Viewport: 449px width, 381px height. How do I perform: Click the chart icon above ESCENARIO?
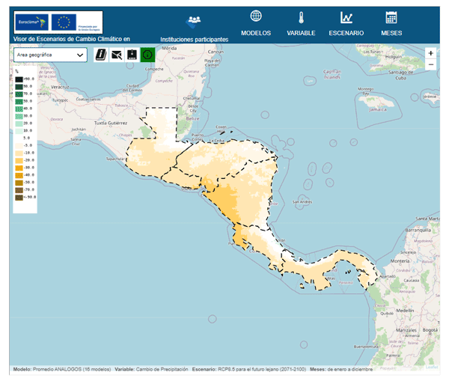pos(346,17)
